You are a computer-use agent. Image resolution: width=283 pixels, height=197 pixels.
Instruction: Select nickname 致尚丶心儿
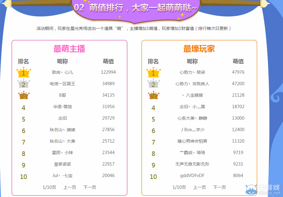coord(62,72)
